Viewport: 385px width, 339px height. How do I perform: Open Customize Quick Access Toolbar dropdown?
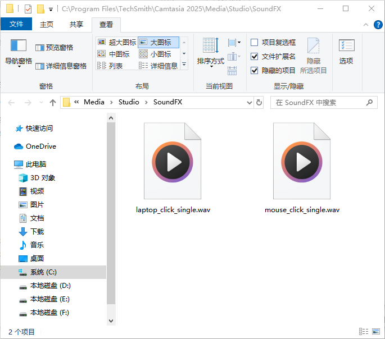click(x=51, y=10)
